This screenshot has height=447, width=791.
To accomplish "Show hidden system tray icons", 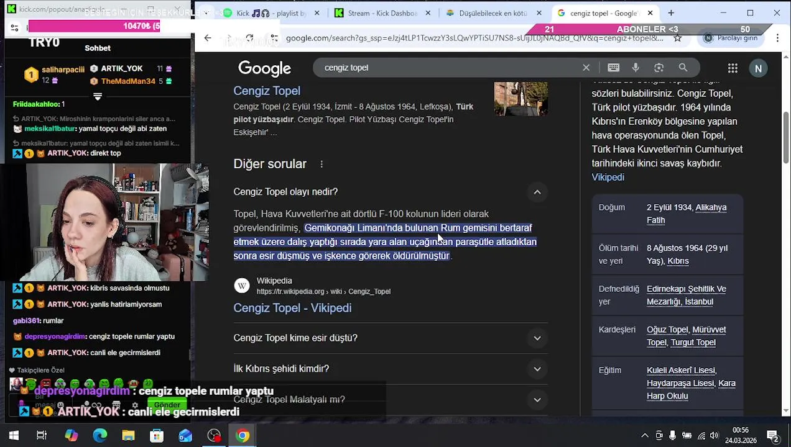I will coord(645,436).
